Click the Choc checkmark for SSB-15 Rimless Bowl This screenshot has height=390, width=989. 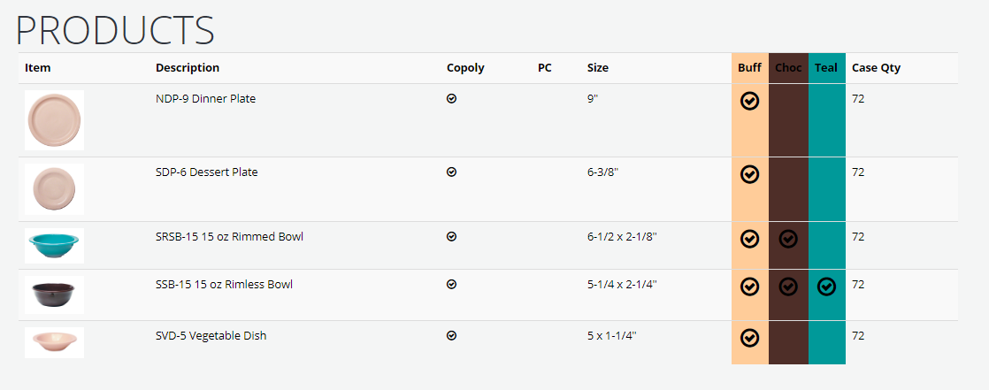(788, 287)
